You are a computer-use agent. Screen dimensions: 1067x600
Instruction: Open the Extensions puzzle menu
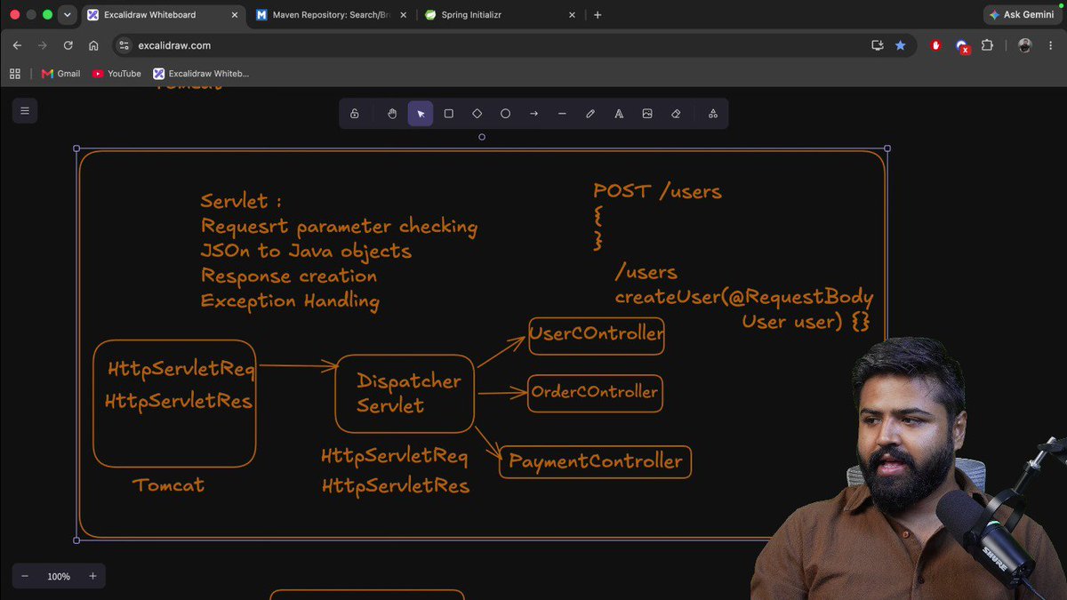click(987, 45)
